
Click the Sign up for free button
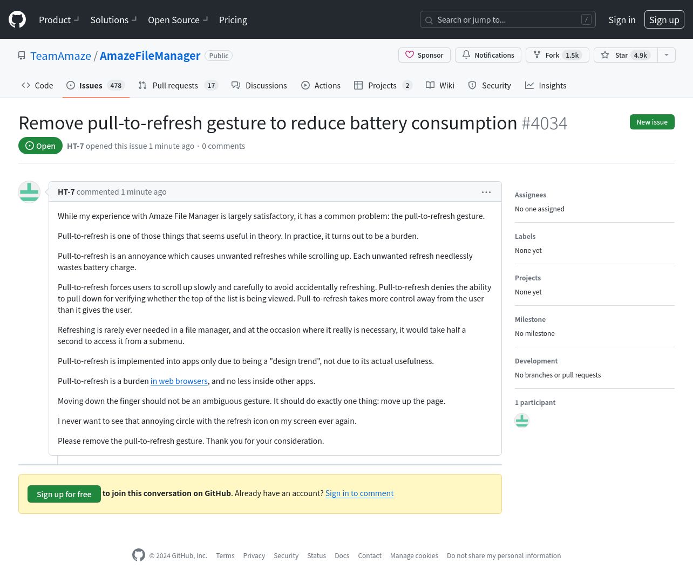point(64,494)
